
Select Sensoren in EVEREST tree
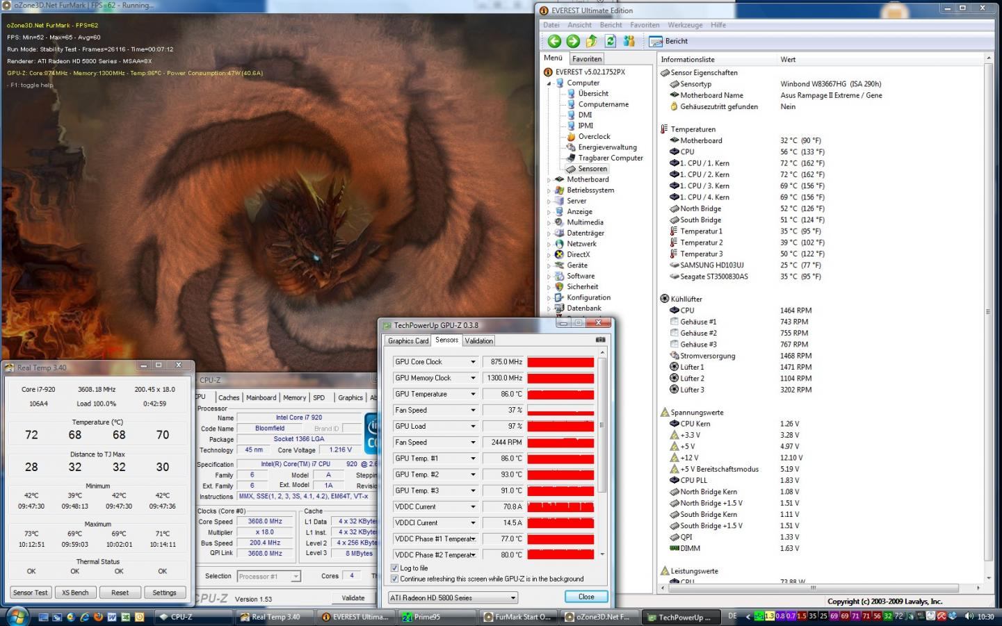coord(592,169)
